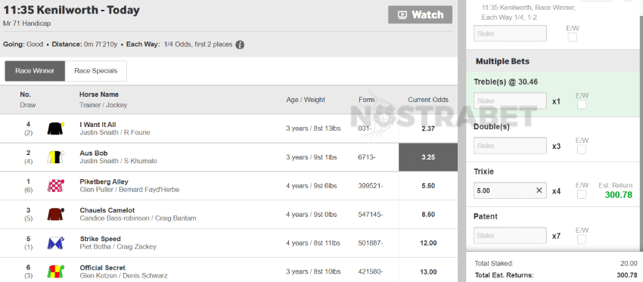Click Aus Bob jockey silks icon

click(x=55, y=157)
